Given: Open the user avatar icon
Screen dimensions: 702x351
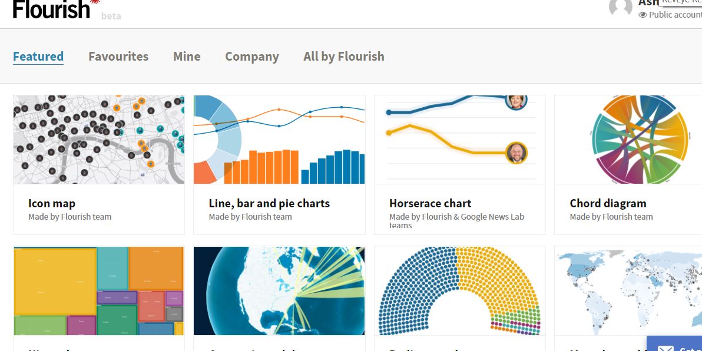Looking at the screenshot, I should (x=621, y=7).
